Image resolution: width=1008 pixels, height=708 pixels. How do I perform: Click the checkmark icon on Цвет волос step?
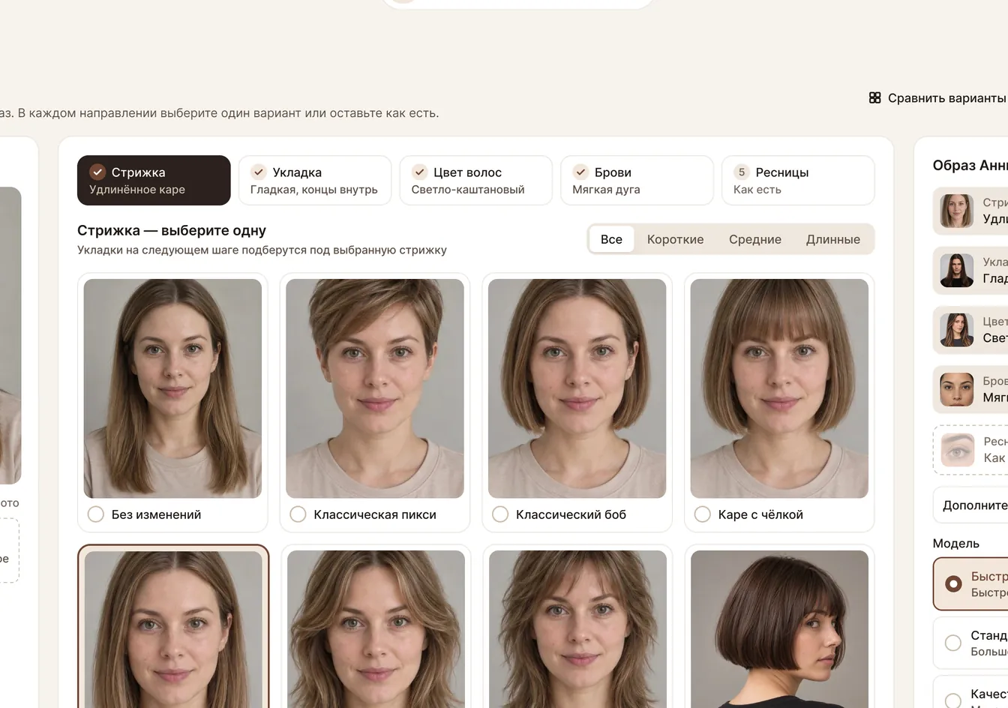click(x=420, y=172)
